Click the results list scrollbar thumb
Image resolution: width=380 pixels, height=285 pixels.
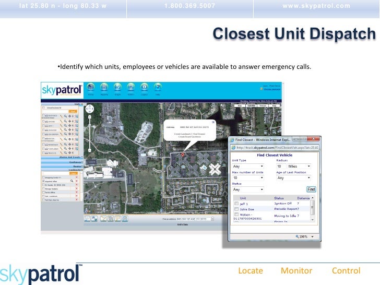(x=312, y=207)
